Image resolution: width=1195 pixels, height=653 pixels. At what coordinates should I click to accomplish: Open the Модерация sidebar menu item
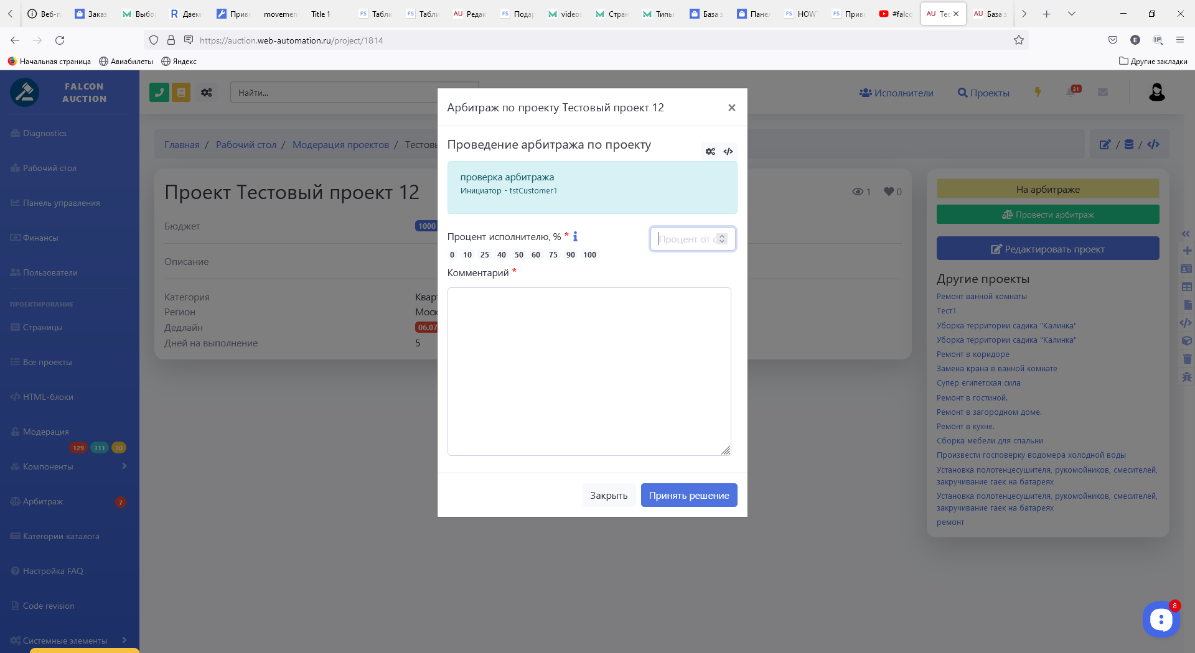click(x=46, y=432)
